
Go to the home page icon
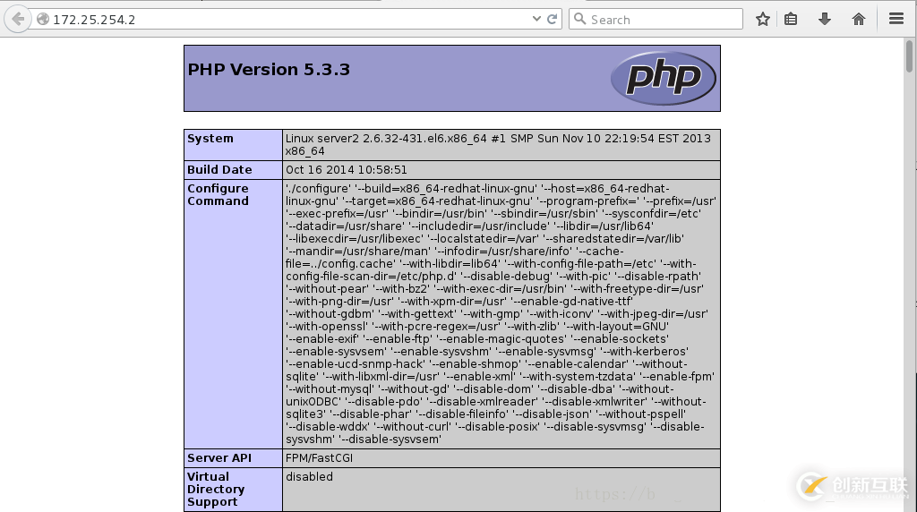pos(859,20)
